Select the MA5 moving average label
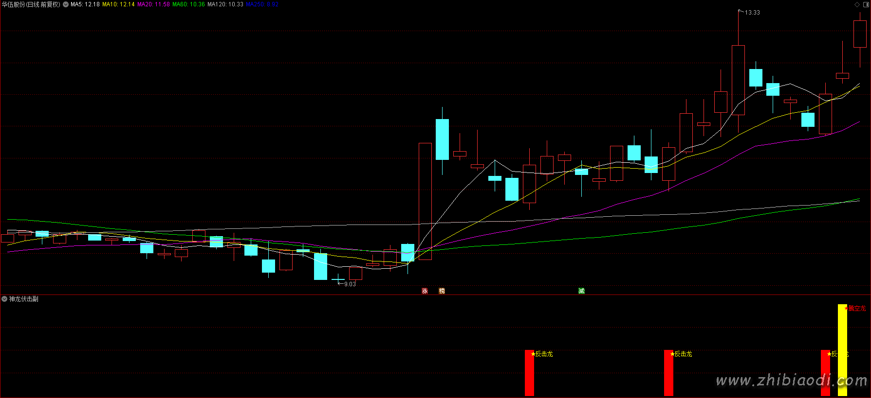This screenshot has width=871, height=398. click(85, 4)
